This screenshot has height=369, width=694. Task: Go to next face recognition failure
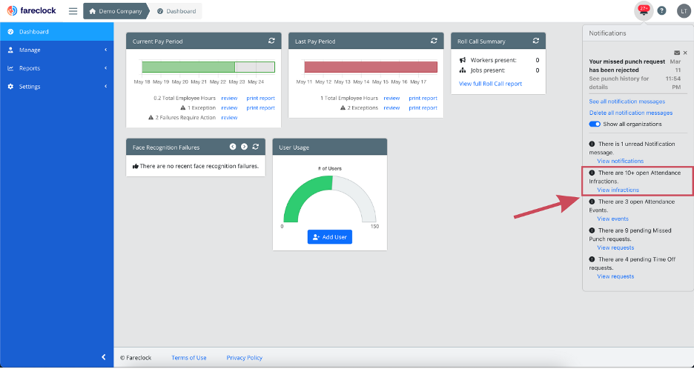tap(244, 147)
